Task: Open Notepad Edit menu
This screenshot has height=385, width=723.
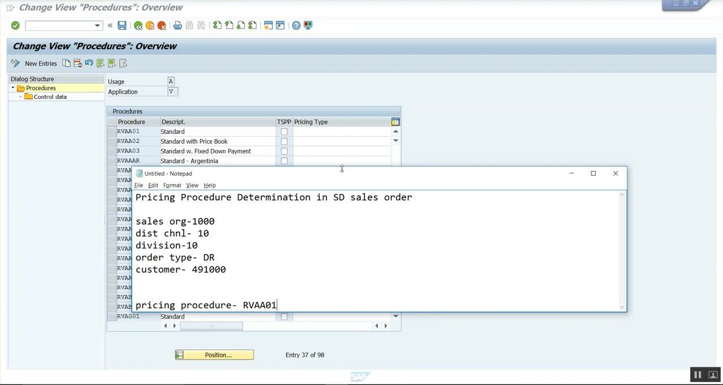Action: coord(153,185)
